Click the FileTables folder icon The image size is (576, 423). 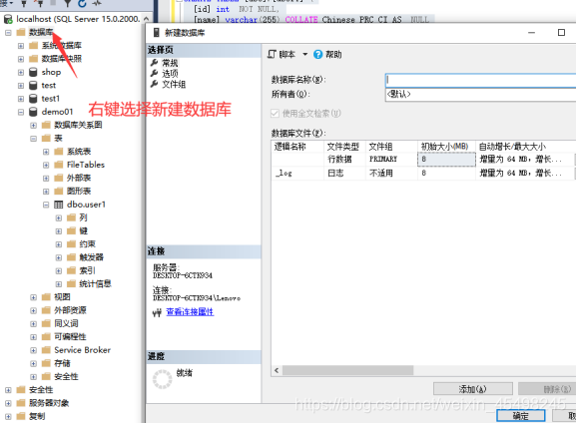click(59, 165)
